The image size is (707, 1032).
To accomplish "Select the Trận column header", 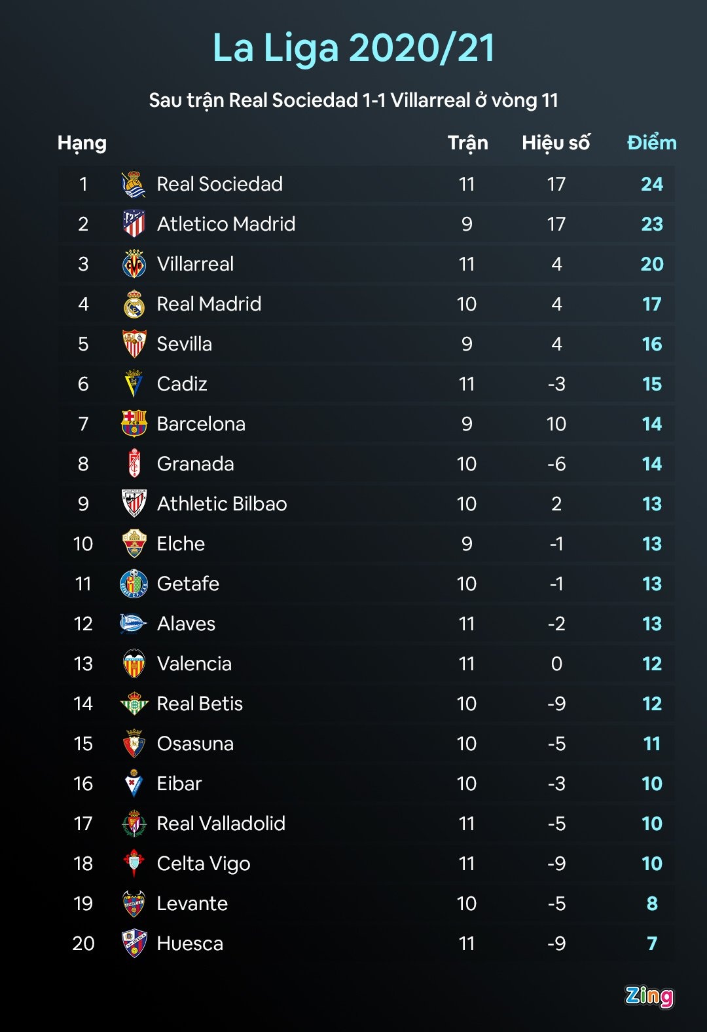I will pos(467,143).
